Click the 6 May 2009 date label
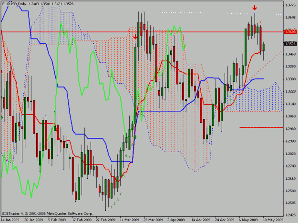 248,220
